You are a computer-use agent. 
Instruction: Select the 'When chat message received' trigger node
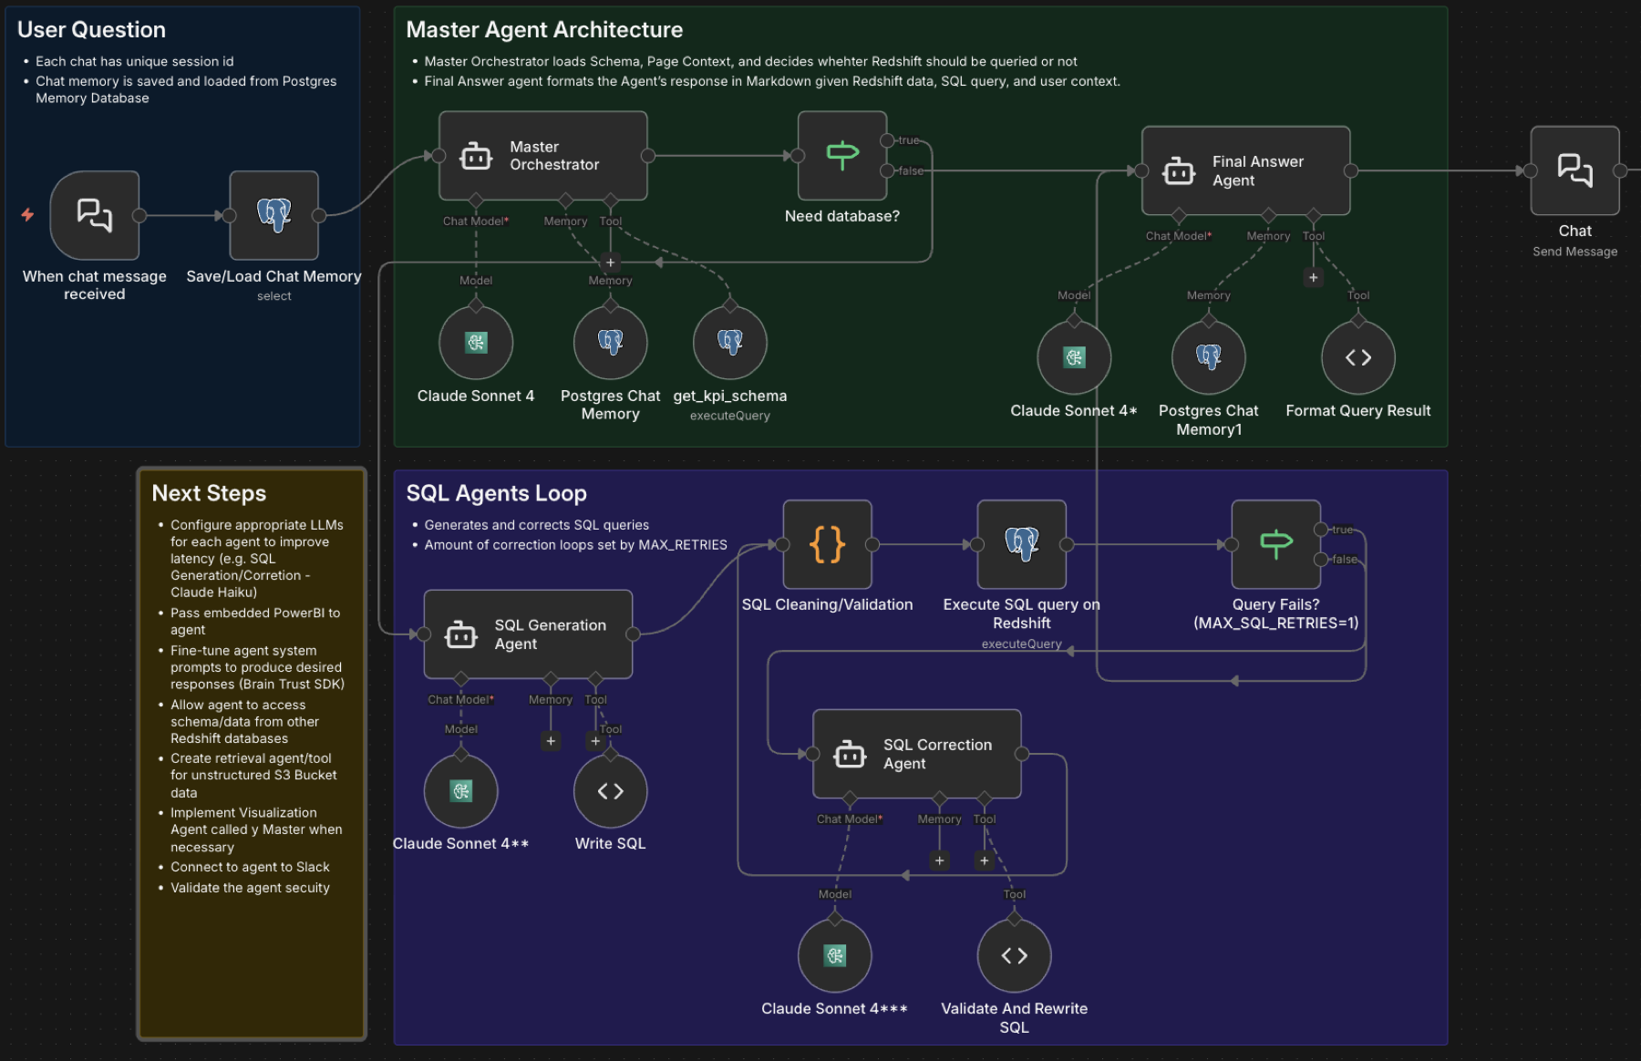(95, 215)
